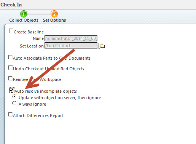Click the Set Location path field

(71, 46)
